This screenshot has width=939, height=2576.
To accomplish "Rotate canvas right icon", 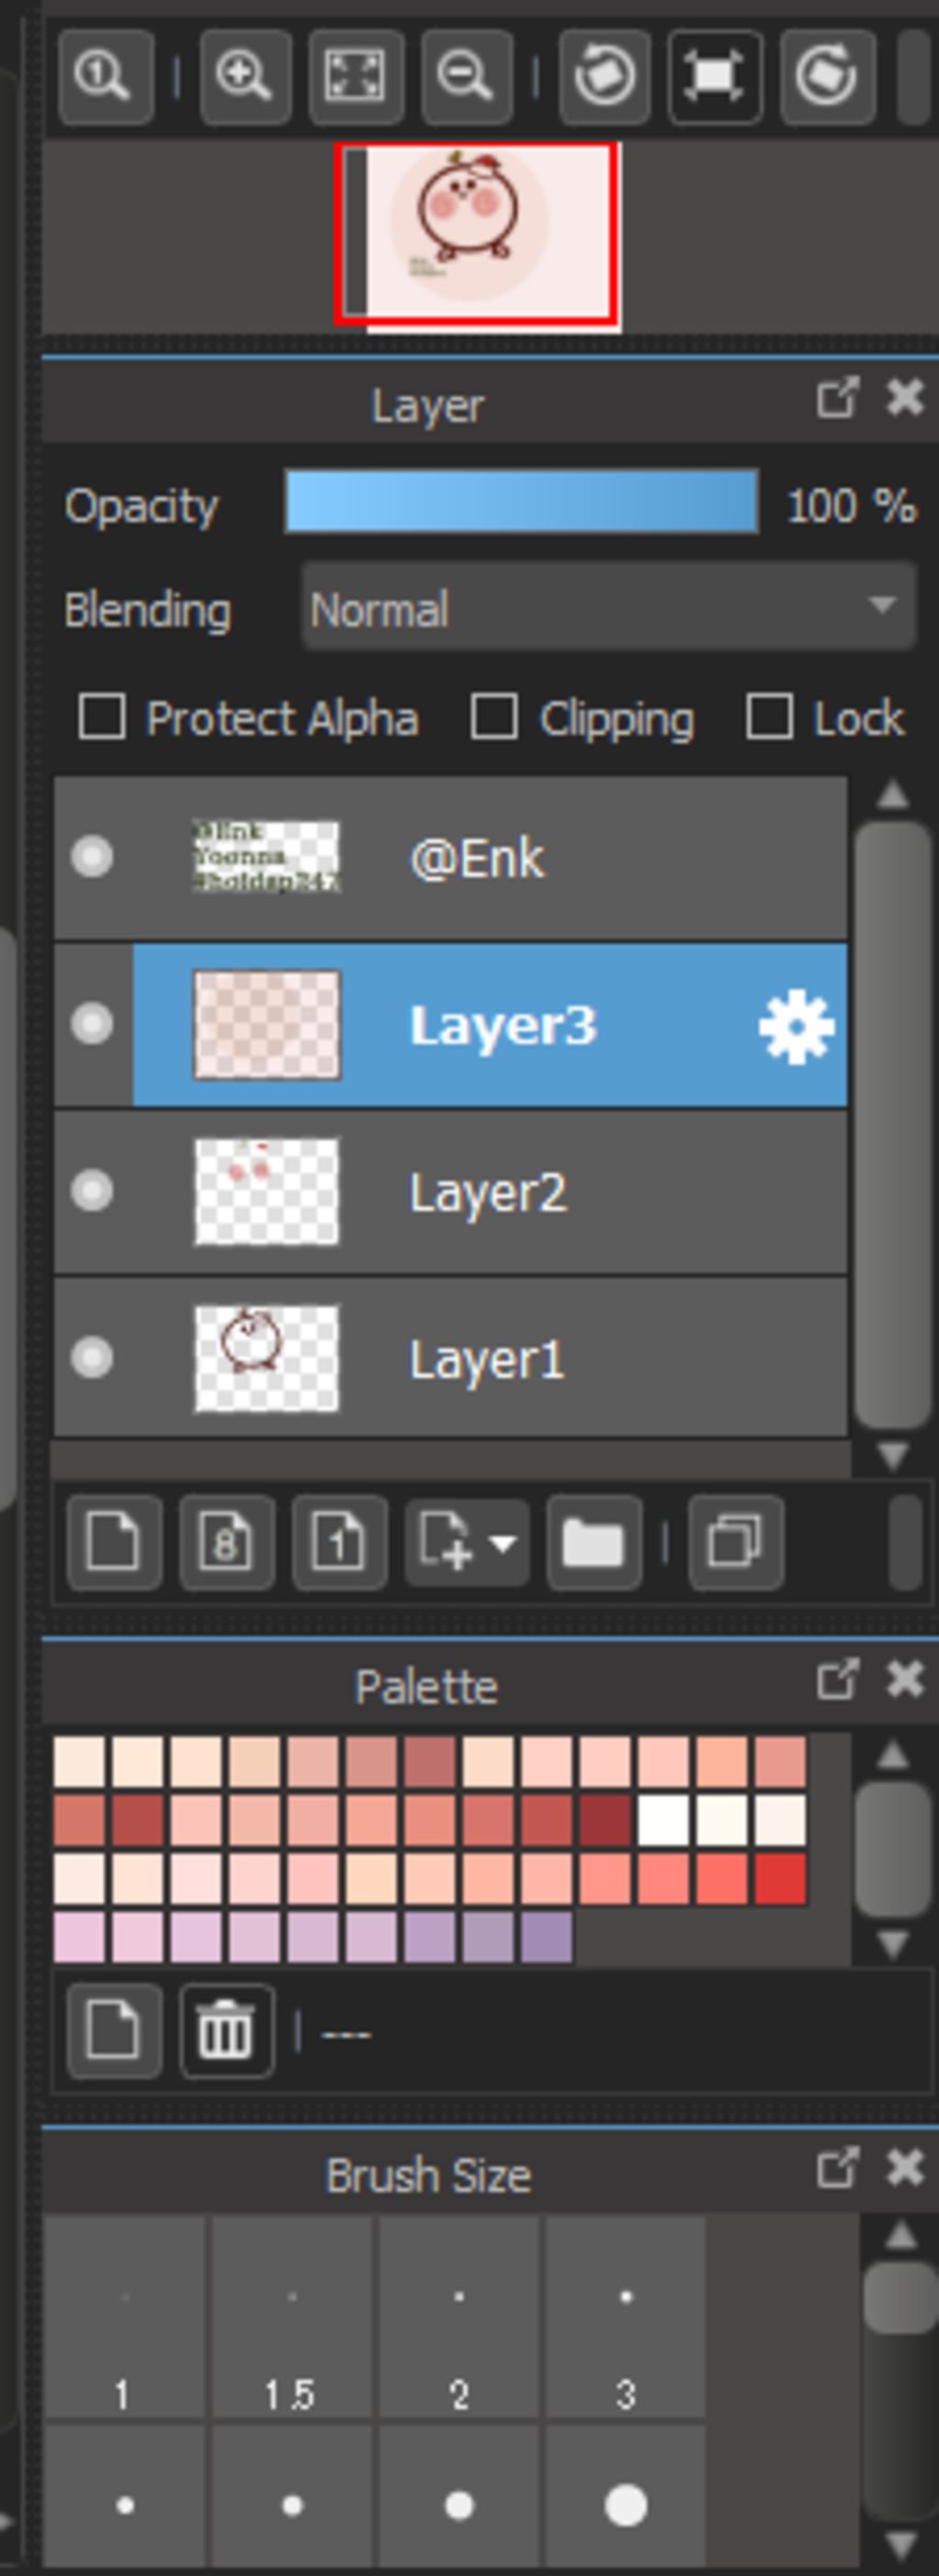I will click(x=827, y=76).
